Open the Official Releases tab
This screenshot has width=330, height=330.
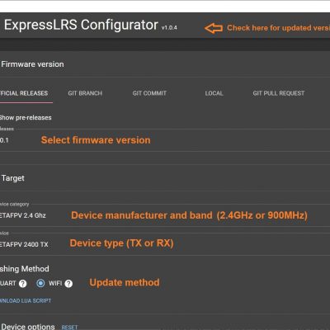[x=24, y=93]
